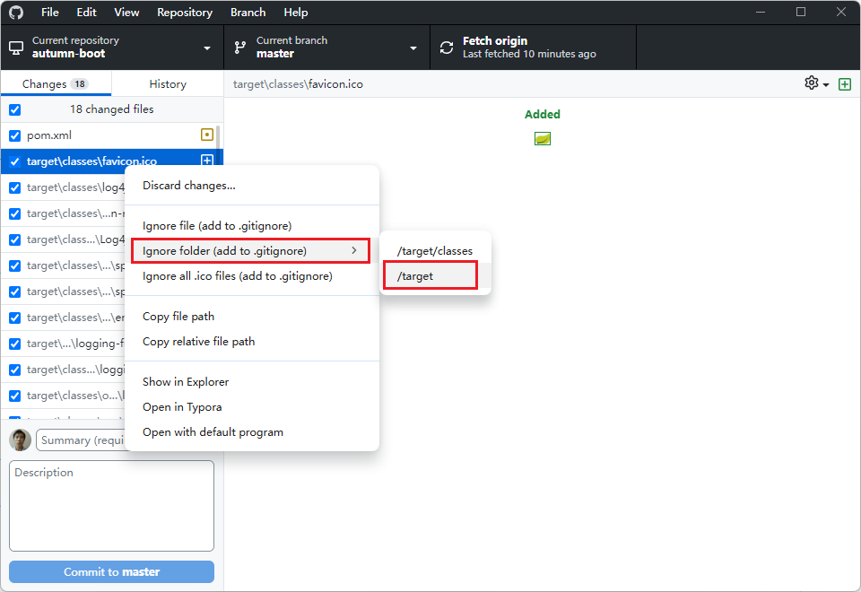Image resolution: width=861 pixels, height=592 pixels.
Task: Click the GitHub Desktop logo icon
Action: (x=16, y=13)
